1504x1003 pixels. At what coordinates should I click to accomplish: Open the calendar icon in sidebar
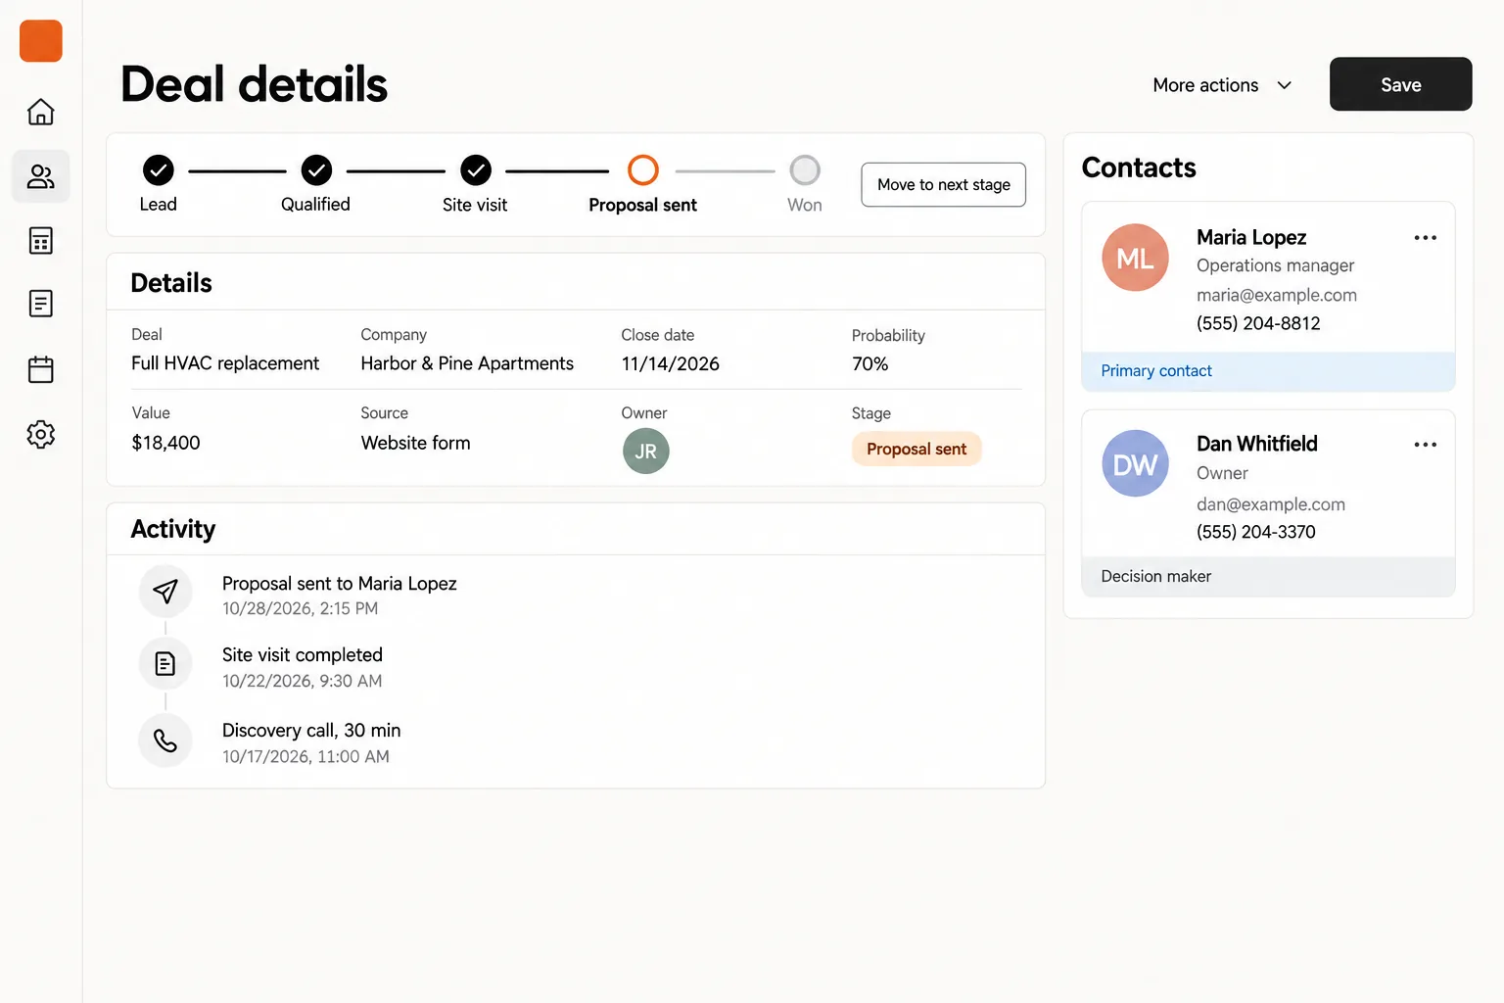(41, 369)
